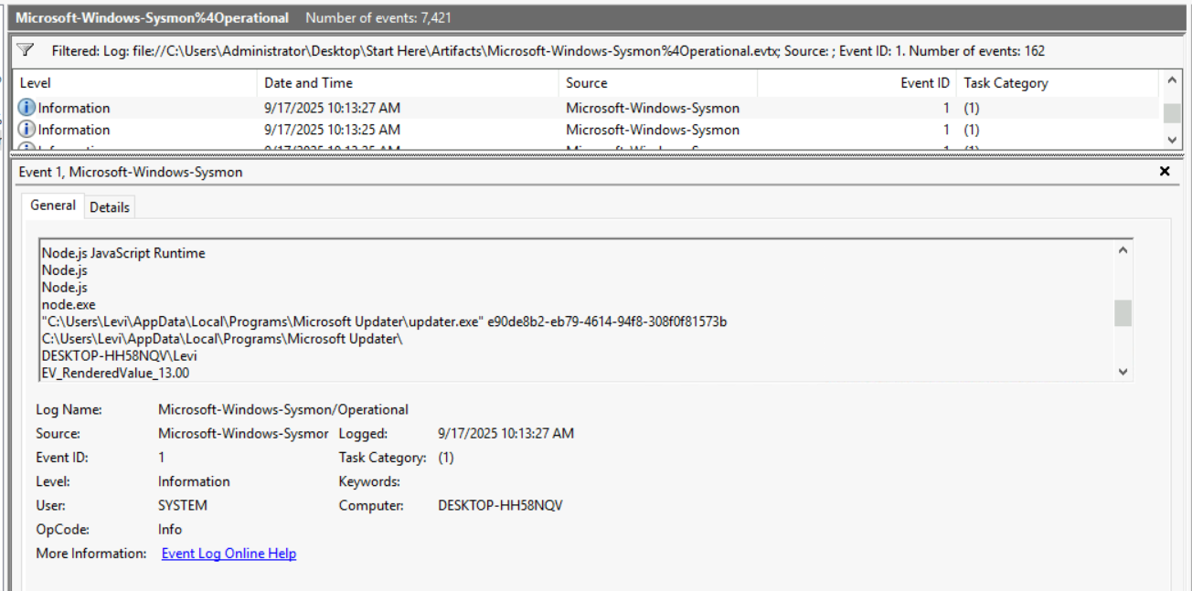Click 'DESKTOP-HH58NQV\Levi' user line
This screenshot has width=1192, height=591.
[x=119, y=355]
